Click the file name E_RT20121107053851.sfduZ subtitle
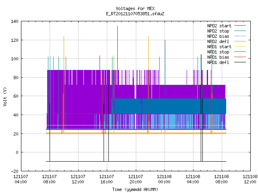 click(135, 14)
